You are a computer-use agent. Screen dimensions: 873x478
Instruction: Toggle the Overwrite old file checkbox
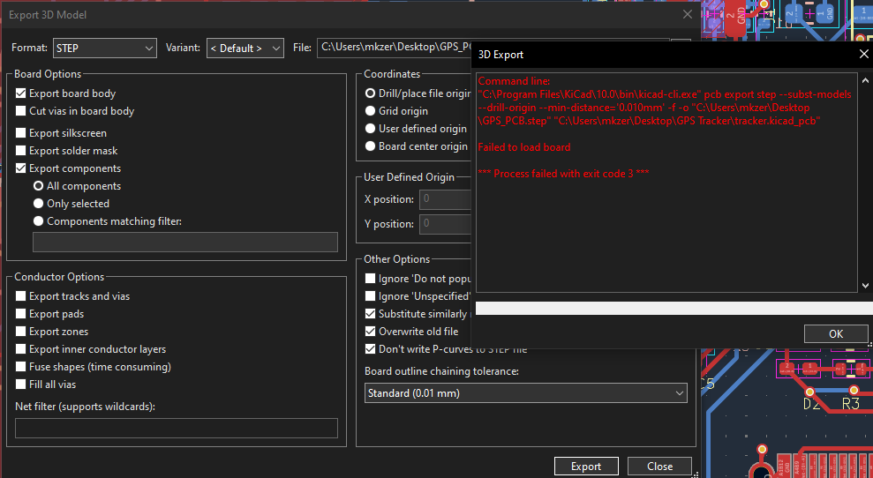(x=370, y=332)
